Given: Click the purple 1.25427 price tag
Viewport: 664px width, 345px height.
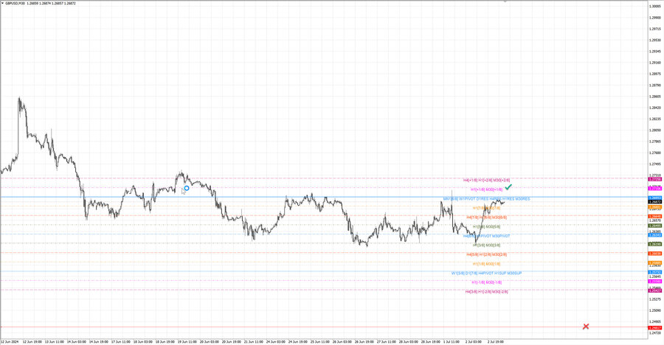Looking at the screenshot, I should 654,290.
